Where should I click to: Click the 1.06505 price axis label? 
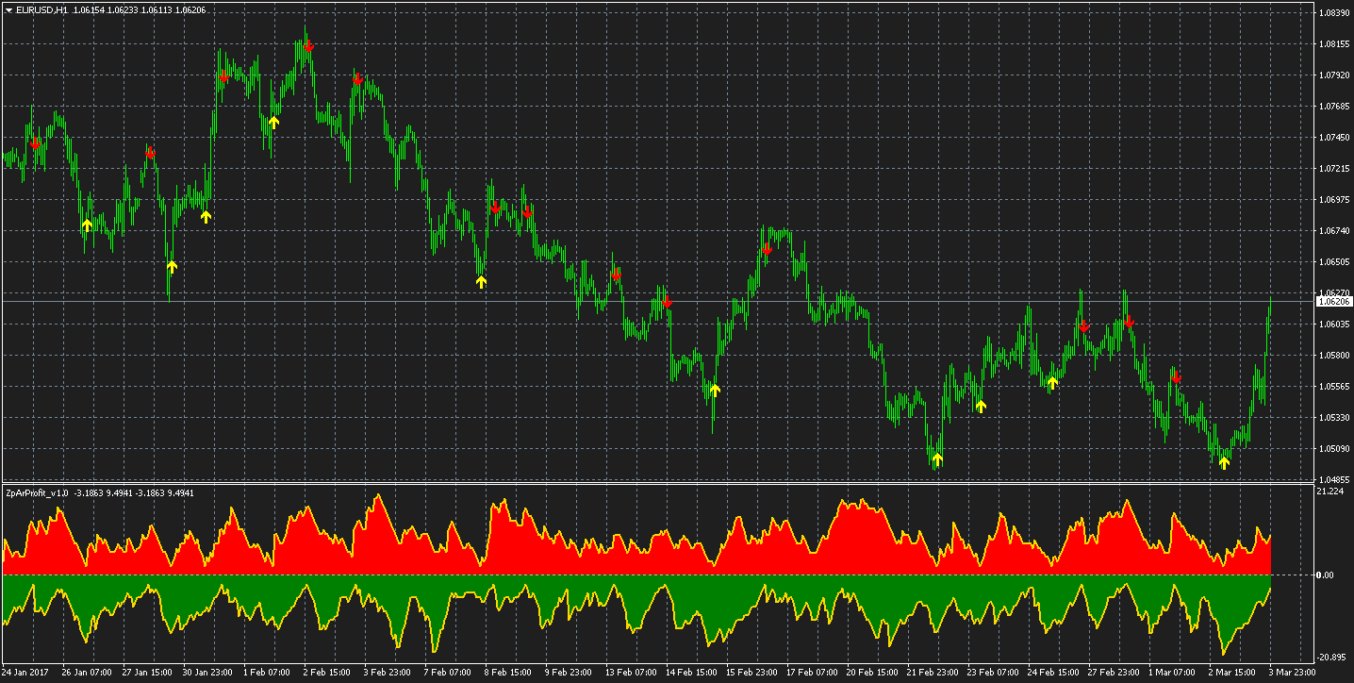(1333, 262)
